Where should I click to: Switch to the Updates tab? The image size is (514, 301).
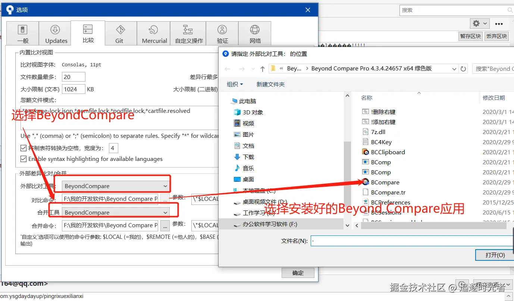[x=56, y=34]
